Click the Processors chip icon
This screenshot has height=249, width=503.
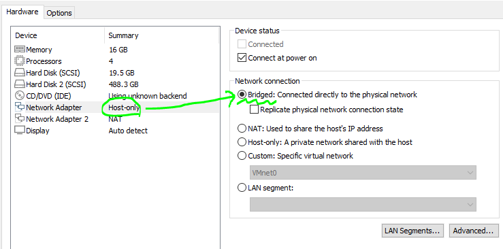click(x=20, y=61)
